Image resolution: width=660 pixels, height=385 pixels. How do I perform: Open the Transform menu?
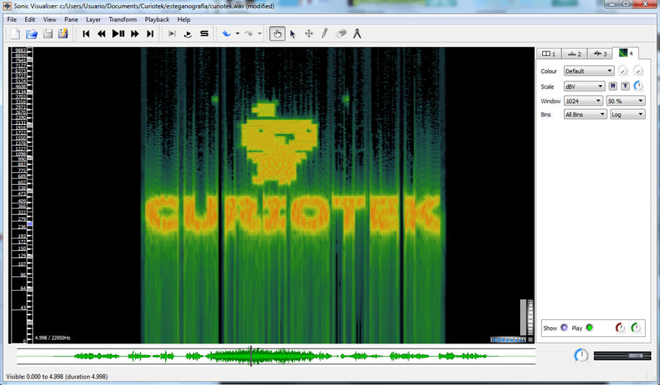(x=122, y=19)
